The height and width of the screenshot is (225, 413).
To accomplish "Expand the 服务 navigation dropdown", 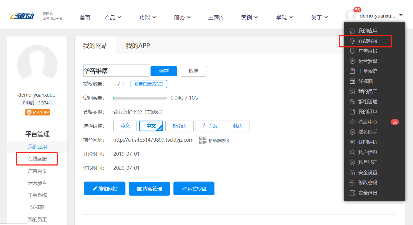I will coord(182,18).
